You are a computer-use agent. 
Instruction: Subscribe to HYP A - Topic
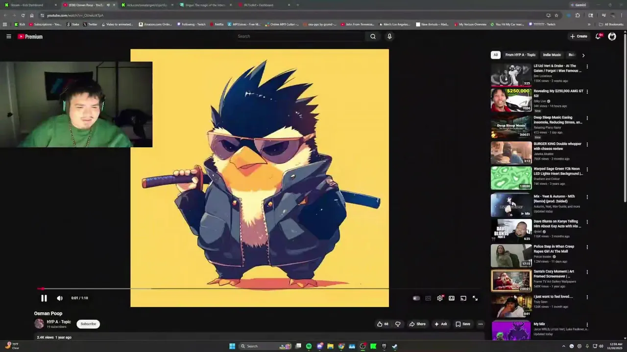88,324
